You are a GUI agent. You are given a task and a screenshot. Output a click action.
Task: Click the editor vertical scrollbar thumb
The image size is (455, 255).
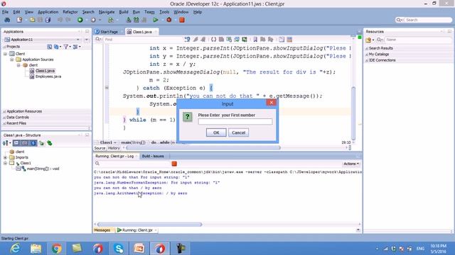point(353,113)
